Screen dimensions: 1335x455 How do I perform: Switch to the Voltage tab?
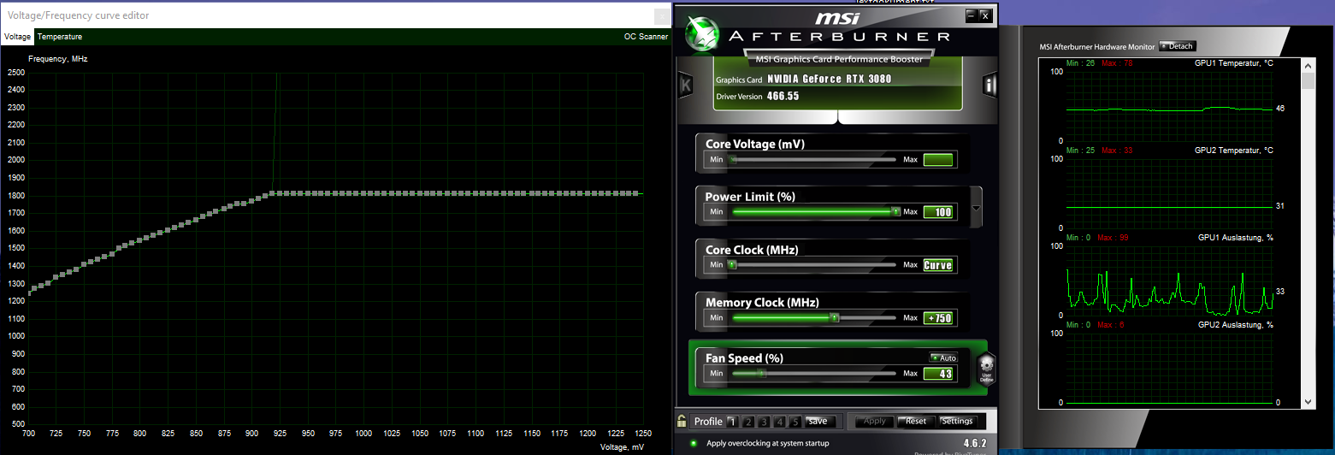point(17,37)
